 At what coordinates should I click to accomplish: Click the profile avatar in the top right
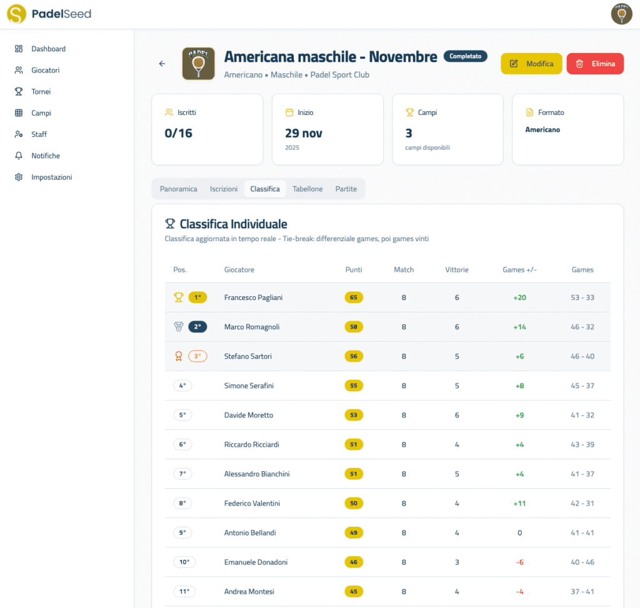pyautogui.click(x=621, y=14)
